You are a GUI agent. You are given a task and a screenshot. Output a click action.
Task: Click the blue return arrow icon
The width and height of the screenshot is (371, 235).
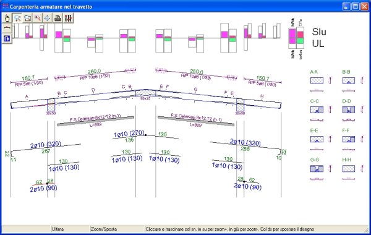(x=7, y=38)
